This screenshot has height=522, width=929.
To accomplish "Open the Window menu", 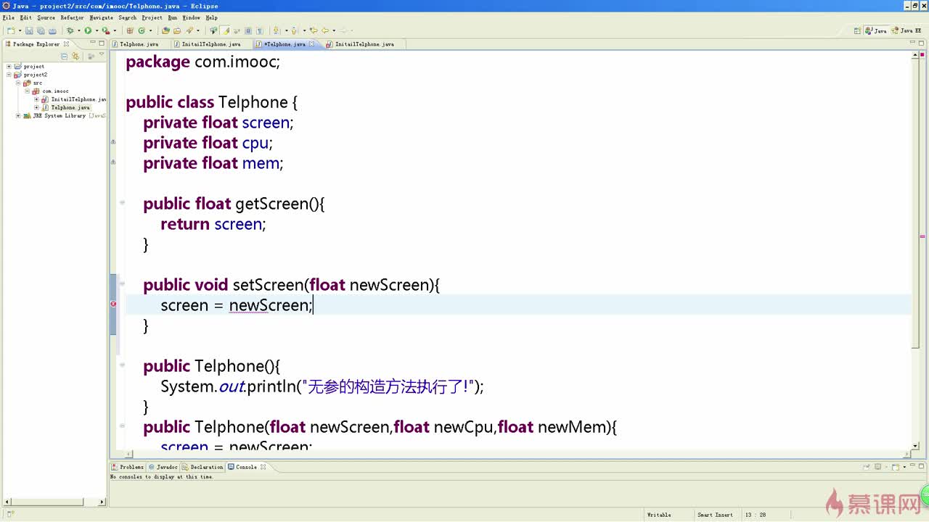I will (x=191, y=17).
